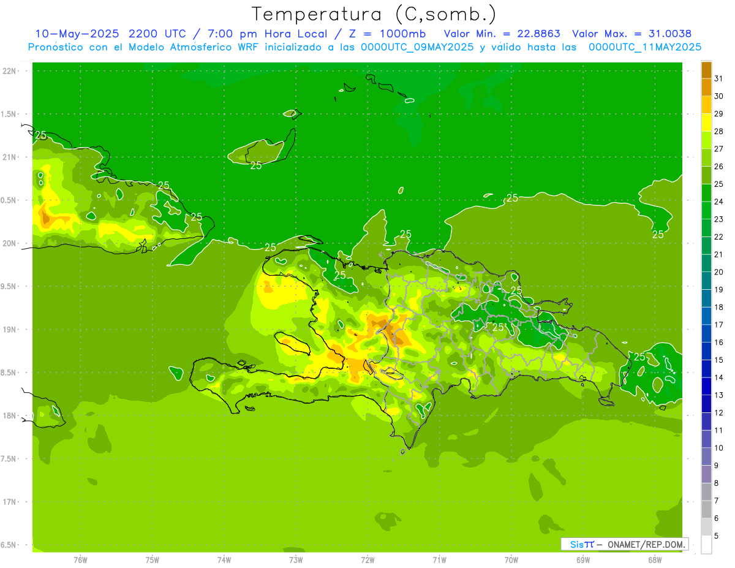This screenshot has height=568, width=735.
Task: Click the 17N latitude axis label
Action: (9, 502)
